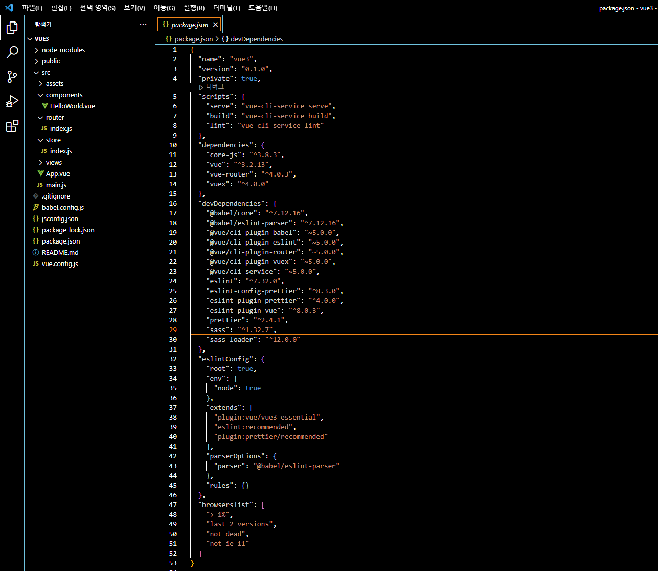This screenshot has height=571, width=658.
Task: Open babel.config.js in the explorer
Action: pos(63,207)
